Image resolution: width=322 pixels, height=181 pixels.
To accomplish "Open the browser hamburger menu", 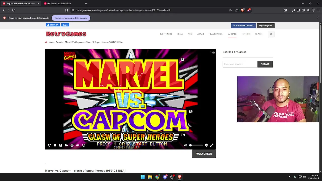I will [x=318, y=10].
